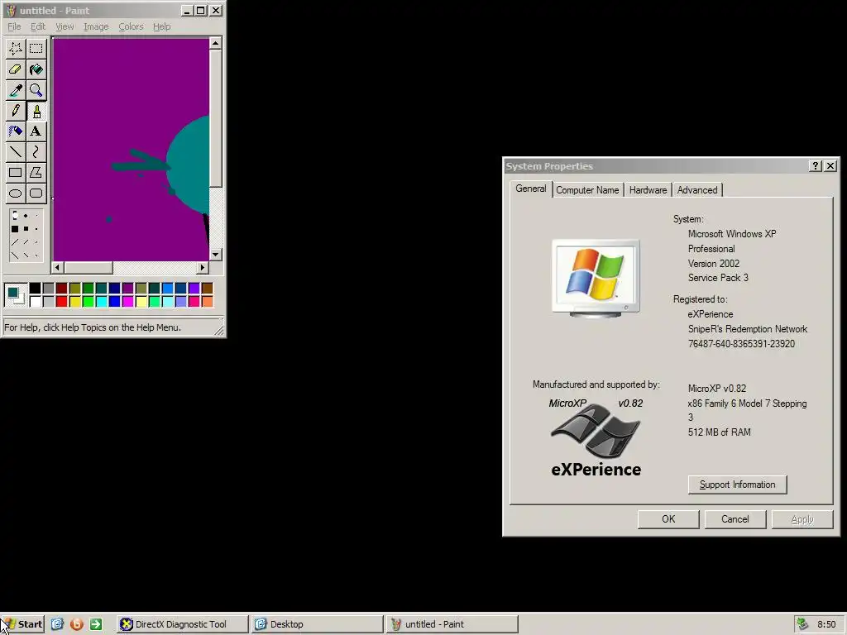Switch to the Desktop taskbar button
The width and height of the screenshot is (847, 635).
tap(317, 624)
